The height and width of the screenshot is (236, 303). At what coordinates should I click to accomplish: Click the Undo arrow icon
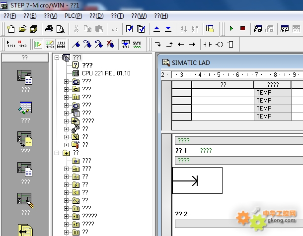point(114,29)
